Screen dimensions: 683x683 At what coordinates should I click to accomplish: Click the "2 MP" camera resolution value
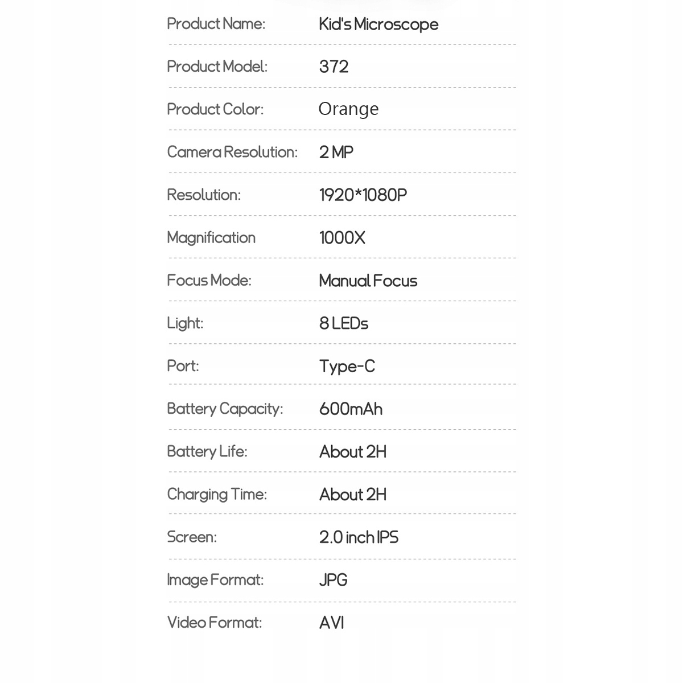(x=336, y=152)
